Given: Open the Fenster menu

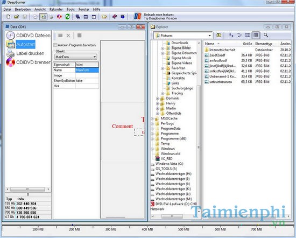Looking at the screenshot, I should (84, 9).
